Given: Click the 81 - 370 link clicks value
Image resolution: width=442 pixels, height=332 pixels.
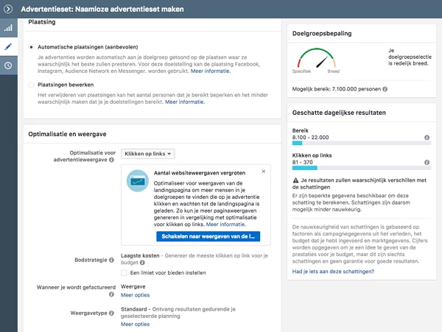Looking at the screenshot, I should pyautogui.click(x=303, y=162).
